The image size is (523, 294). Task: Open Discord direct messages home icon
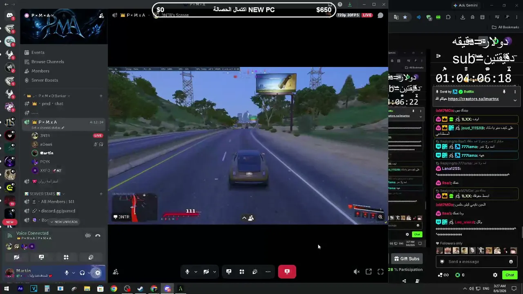coord(10,16)
